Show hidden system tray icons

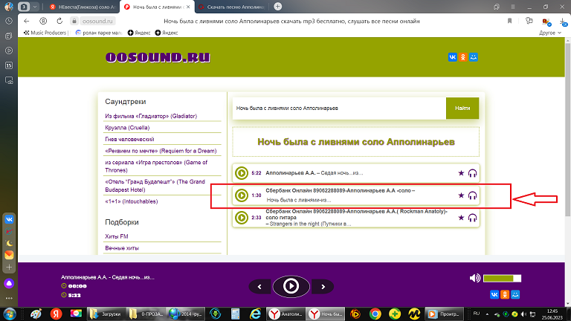tap(487, 314)
